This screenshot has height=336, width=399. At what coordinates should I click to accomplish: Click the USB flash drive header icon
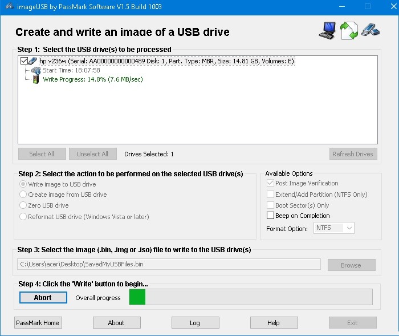(x=370, y=30)
